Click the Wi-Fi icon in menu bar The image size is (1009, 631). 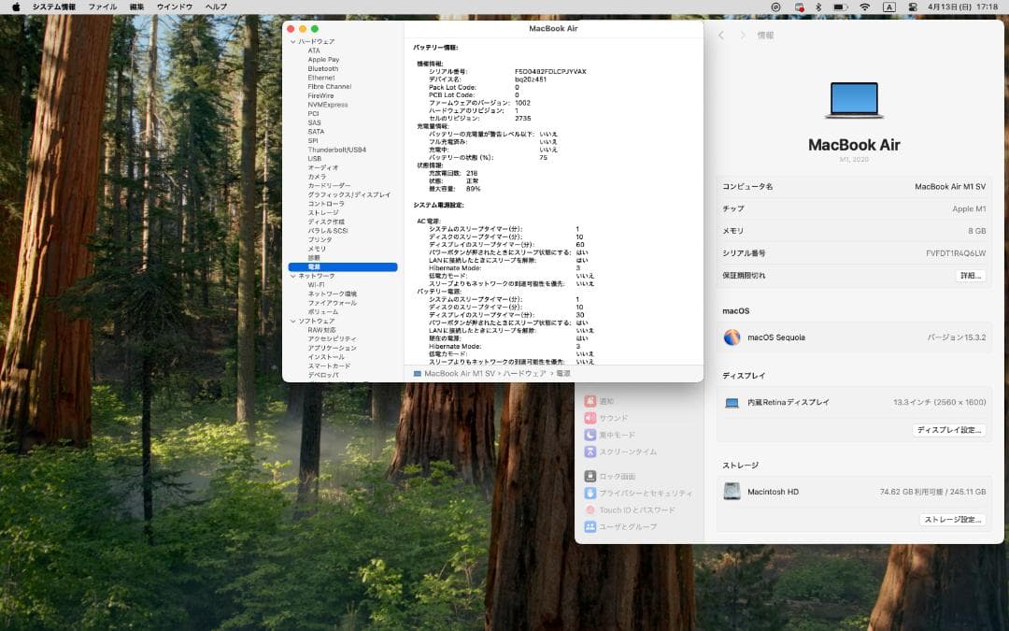click(865, 7)
